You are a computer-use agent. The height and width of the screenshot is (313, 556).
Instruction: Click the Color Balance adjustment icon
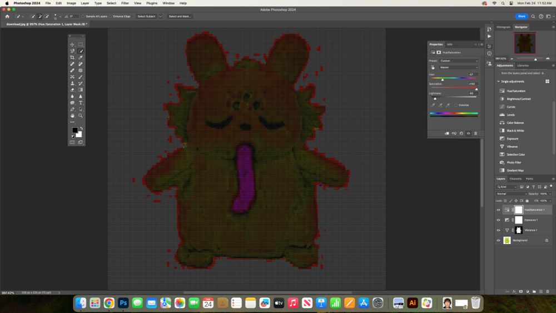coord(502,123)
